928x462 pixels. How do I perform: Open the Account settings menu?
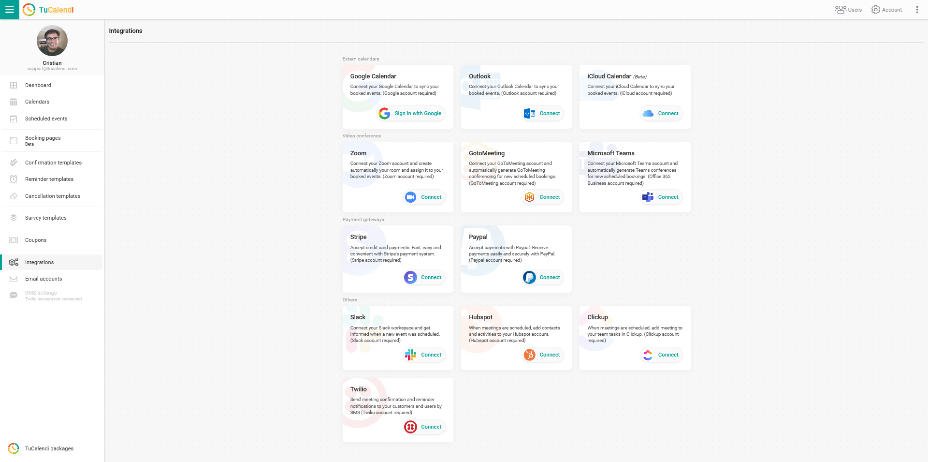coord(886,9)
